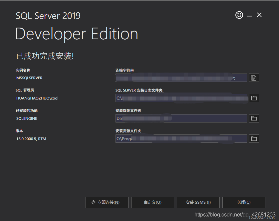Click the 自定义(U) customize button
279x221 pixels.
click(x=152, y=202)
